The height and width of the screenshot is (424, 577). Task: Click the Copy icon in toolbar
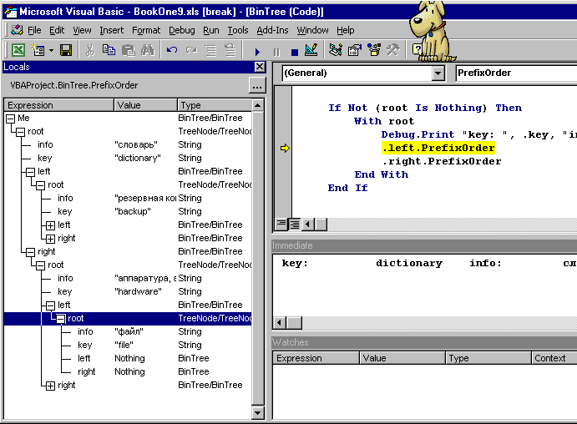coord(109,50)
